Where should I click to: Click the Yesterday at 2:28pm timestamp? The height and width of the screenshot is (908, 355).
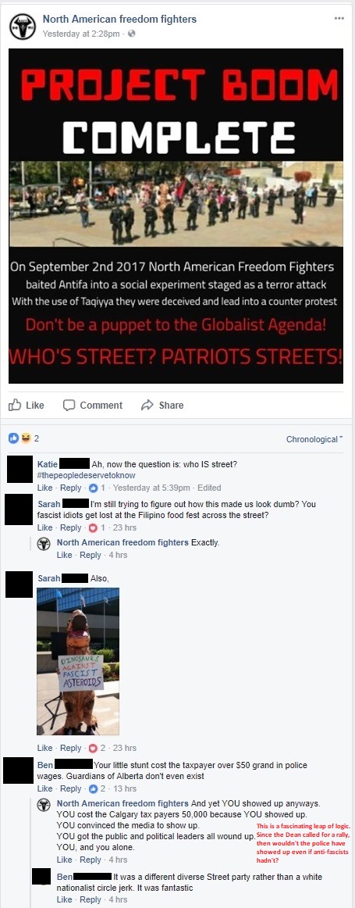click(81, 34)
